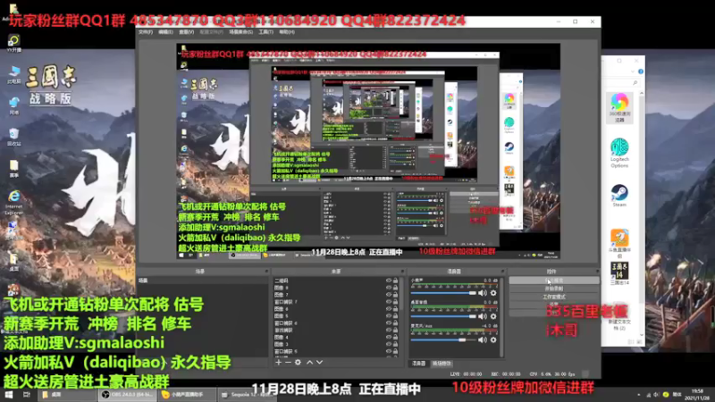Move selected source up with arrow
The height and width of the screenshot is (402, 715).
309,363
